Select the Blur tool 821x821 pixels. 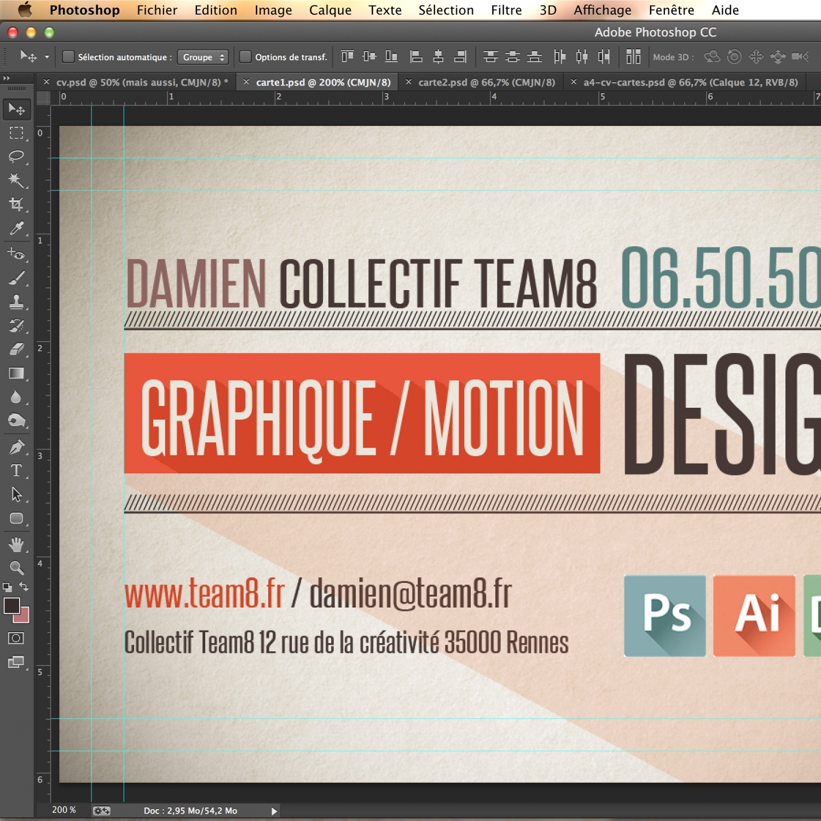point(16,397)
